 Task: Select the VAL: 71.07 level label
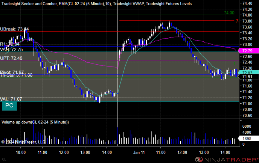coord(11,99)
